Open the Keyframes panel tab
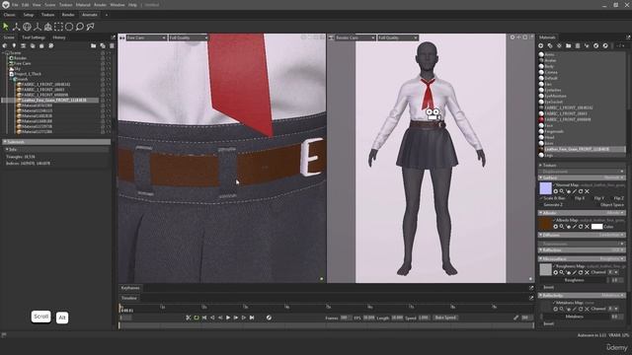The image size is (632, 355). pyautogui.click(x=130, y=288)
